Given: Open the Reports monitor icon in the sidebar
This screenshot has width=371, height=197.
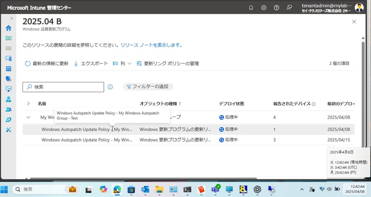Looking at the screenshot, I should (x=8, y=89).
